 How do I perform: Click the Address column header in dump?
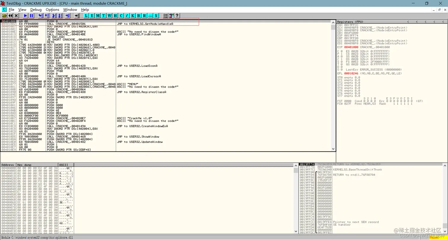(x=8, y=165)
